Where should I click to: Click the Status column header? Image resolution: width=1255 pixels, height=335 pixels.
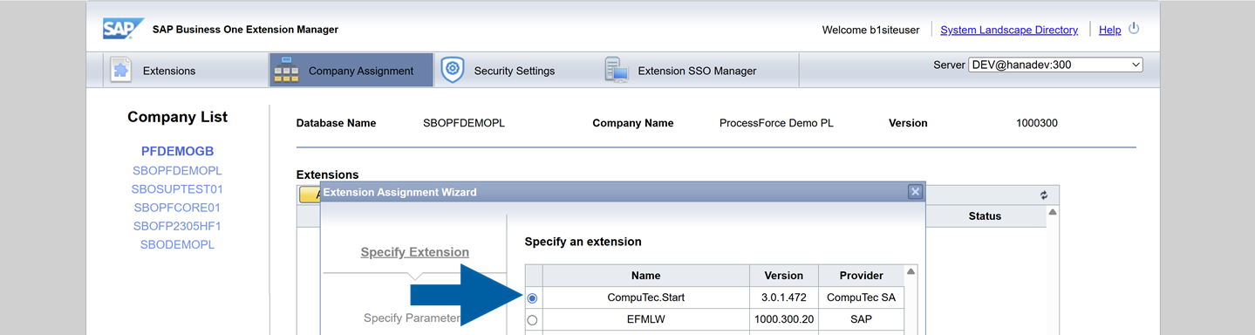(985, 215)
